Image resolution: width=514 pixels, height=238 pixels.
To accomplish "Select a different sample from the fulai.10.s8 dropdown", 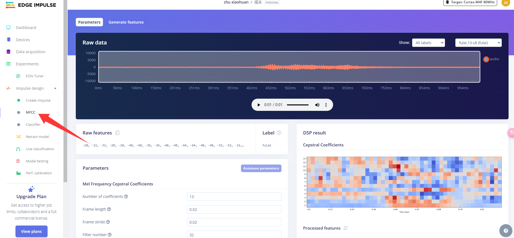I will (478, 43).
